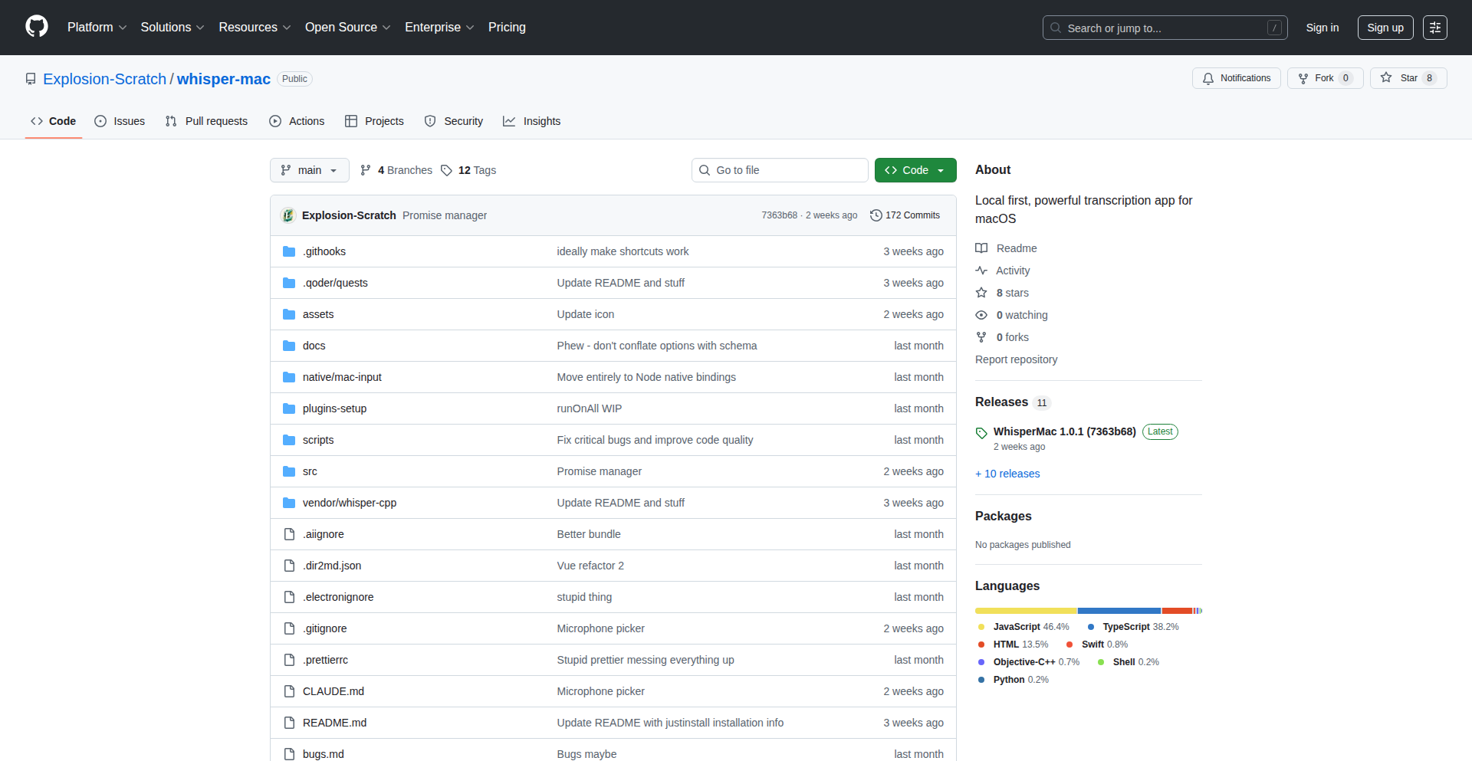Open the whisper-mac repository link
Image resolution: width=1472 pixels, height=761 pixels.
coord(224,79)
